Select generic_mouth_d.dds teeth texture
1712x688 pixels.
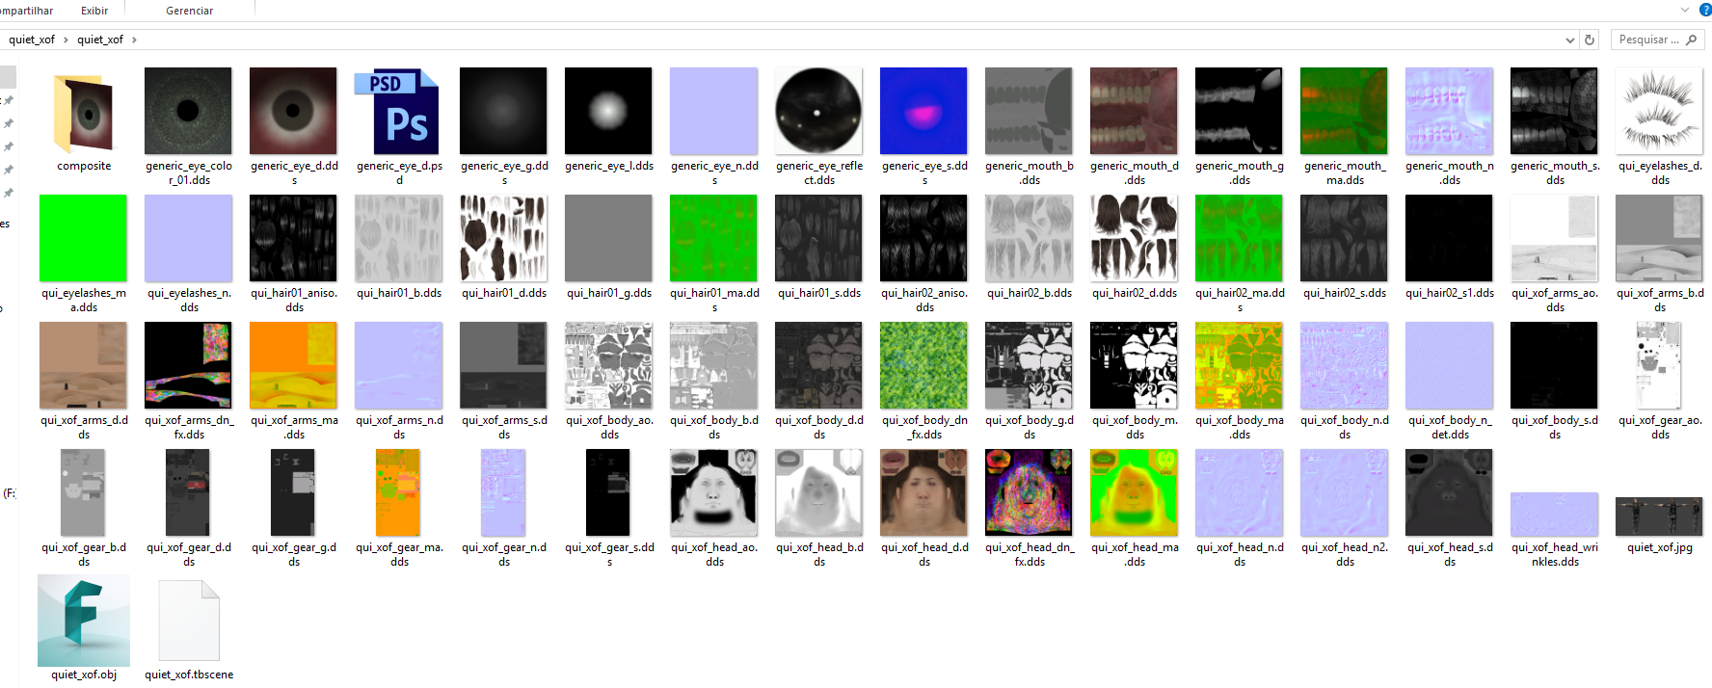1134,111
